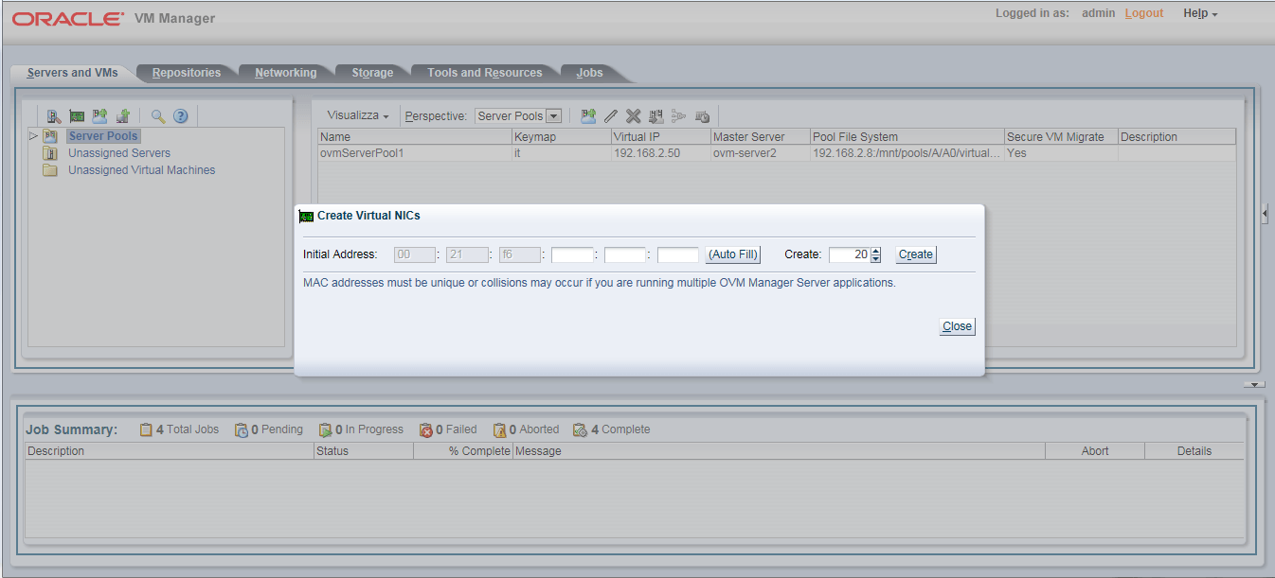Switch to the Servers and VMs tab
Viewport: 1275px width, 578px height.
pos(73,73)
